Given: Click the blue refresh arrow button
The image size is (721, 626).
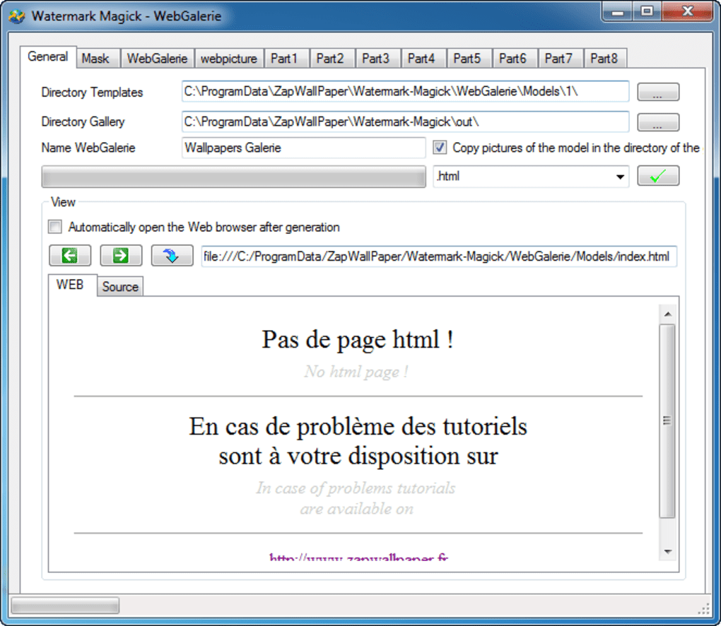Looking at the screenshot, I should [172, 256].
